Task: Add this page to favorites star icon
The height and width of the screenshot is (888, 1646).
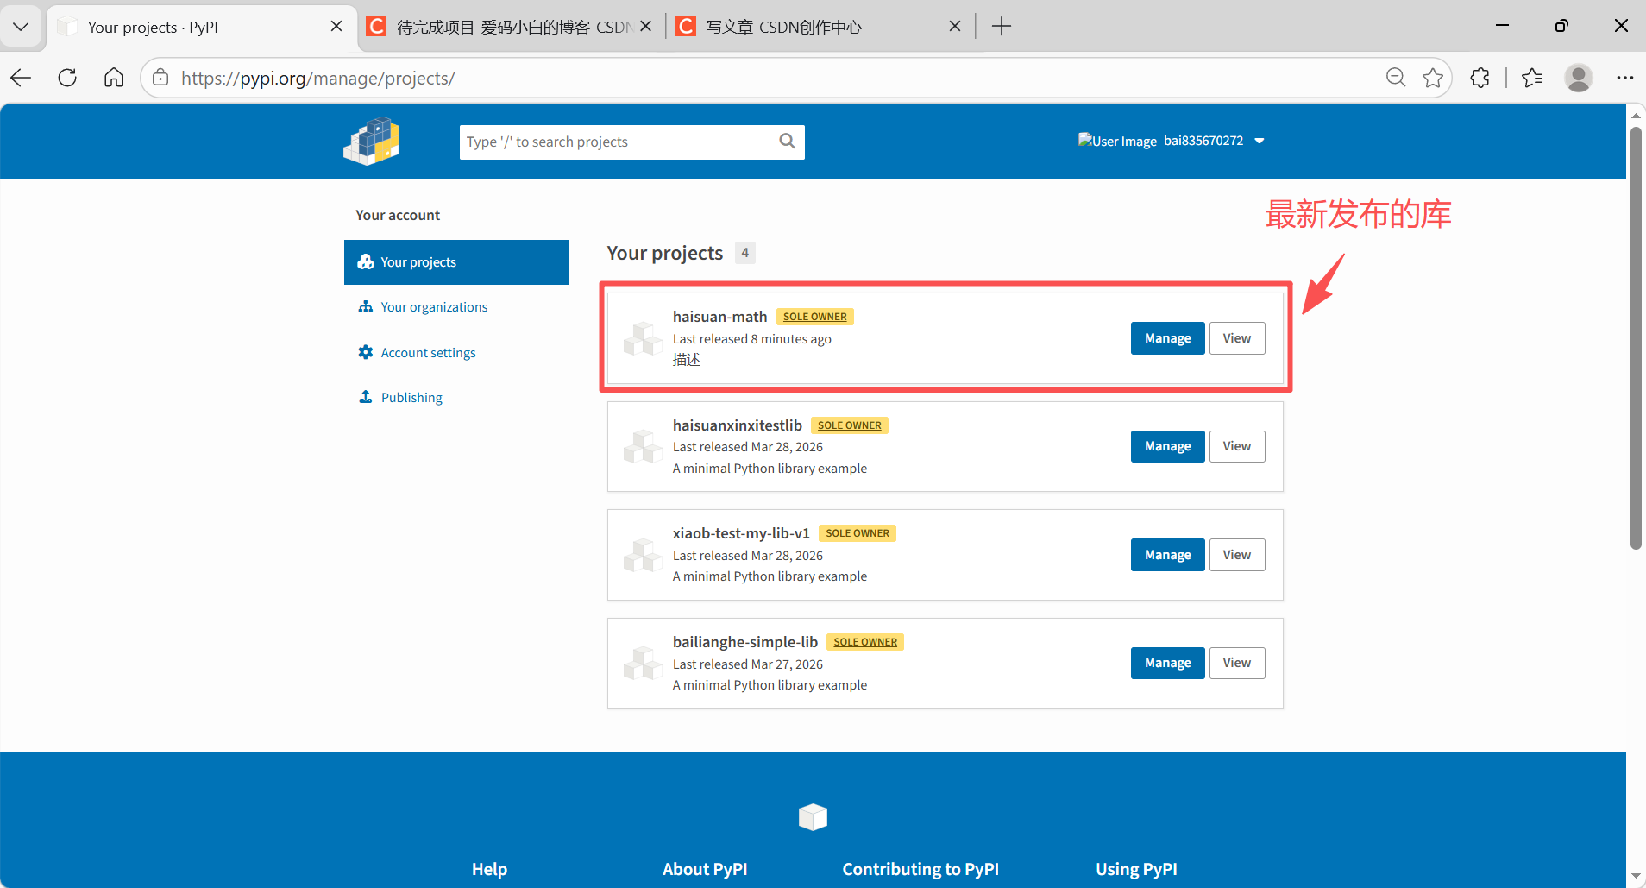Action: coord(1433,78)
